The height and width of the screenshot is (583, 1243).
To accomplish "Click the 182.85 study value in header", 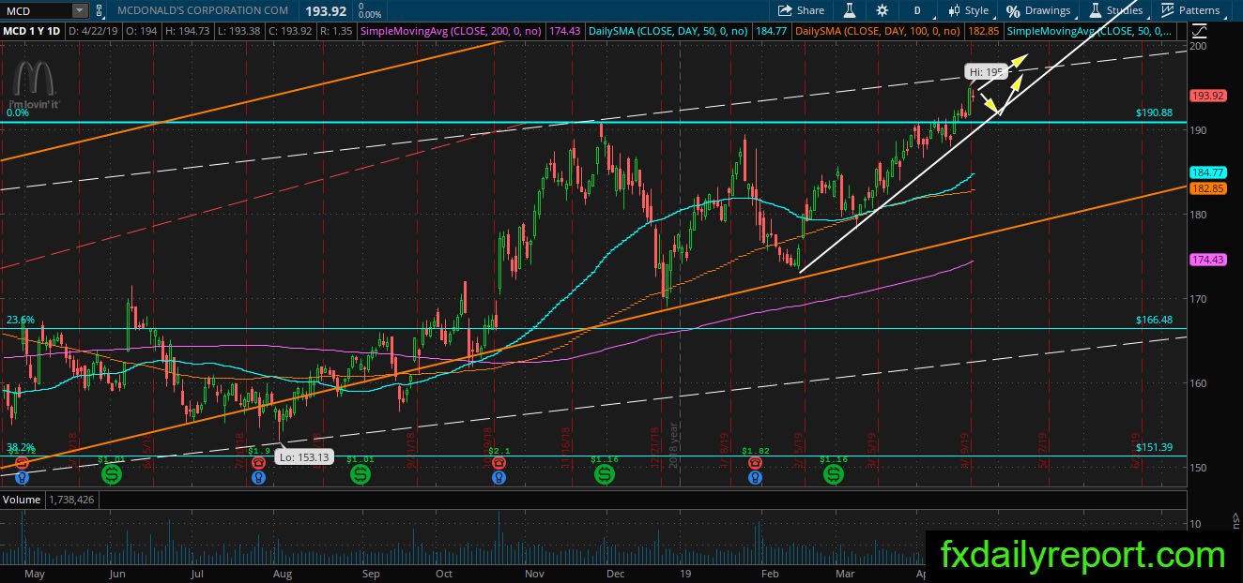I will tap(984, 30).
